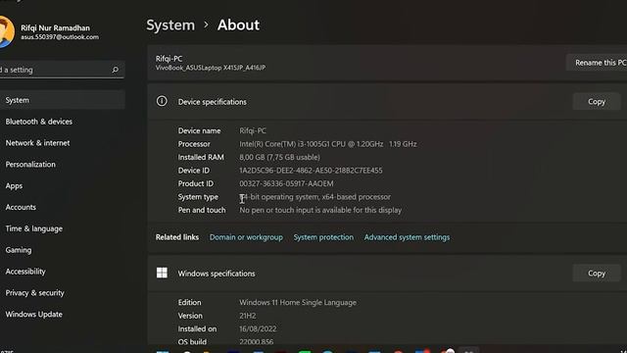627x353 pixels.
Task: Open Accessibility settings
Action: [25, 272]
